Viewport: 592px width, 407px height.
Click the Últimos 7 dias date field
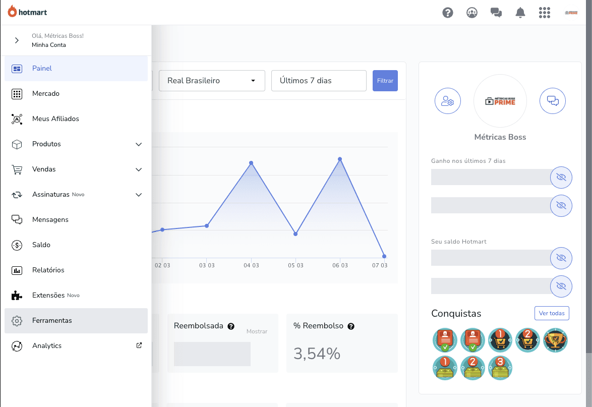tap(318, 81)
